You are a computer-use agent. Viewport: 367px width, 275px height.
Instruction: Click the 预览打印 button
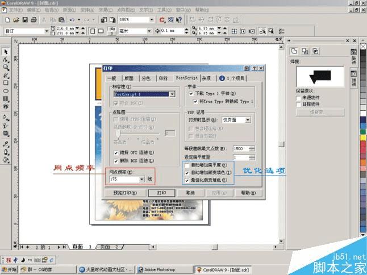[125, 193]
